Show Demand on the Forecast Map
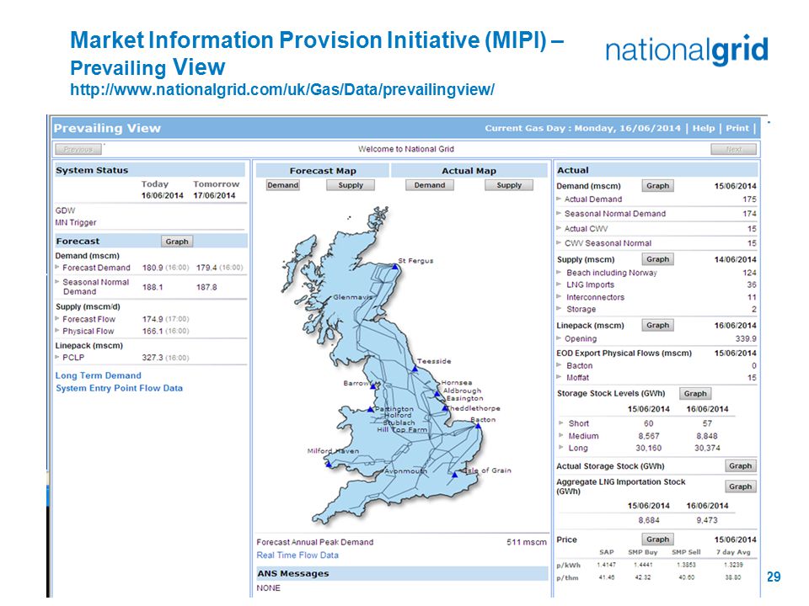 pos(283,185)
